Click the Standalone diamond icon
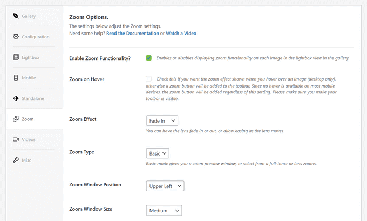Image resolution: width=367 pixels, height=221 pixels. pos(16,98)
